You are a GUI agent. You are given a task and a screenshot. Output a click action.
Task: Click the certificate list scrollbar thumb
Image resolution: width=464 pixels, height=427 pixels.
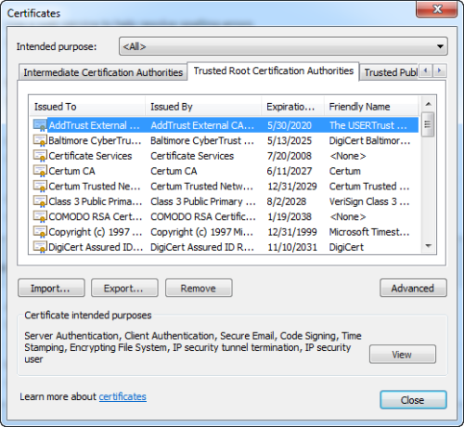pyautogui.click(x=428, y=124)
